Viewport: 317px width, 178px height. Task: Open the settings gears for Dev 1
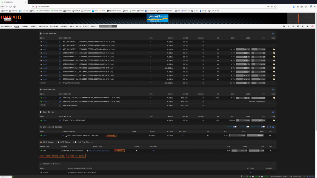pos(183,135)
